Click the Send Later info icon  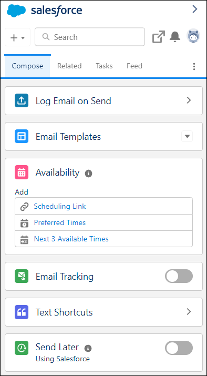(88, 348)
